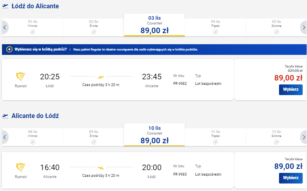Select the 02 lis Środa date tab
307x191 pixels.
(93, 27)
